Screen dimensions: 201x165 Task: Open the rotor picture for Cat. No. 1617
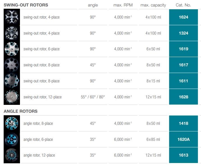pos(12,65)
